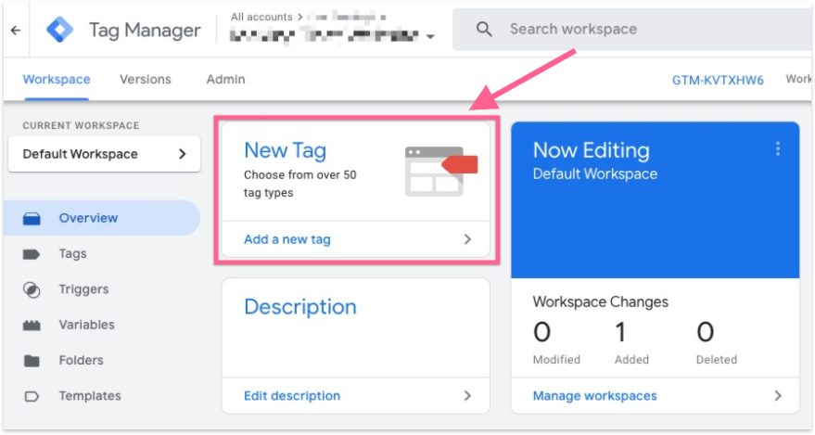The height and width of the screenshot is (435, 815).
Task: Click the Overview sidebar icon
Action: (x=32, y=219)
